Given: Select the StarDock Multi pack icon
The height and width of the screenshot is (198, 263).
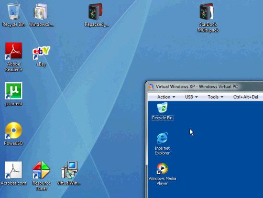Looking at the screenshot, I should coord(207,12).
